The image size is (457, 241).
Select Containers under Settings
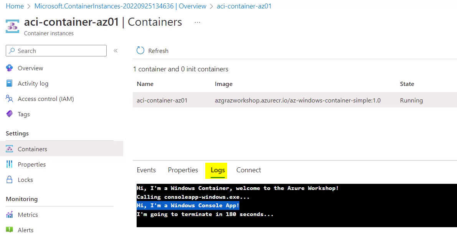click(x=61, y=149)
